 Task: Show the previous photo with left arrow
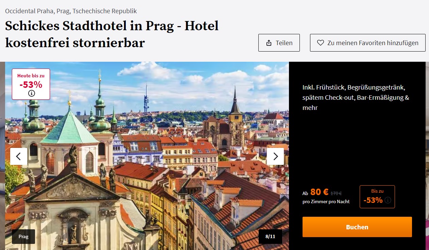(x=19, y=156)
